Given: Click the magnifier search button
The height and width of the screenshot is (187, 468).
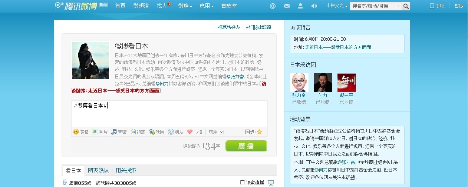Looking at the screenshot, I should [406, 6].
